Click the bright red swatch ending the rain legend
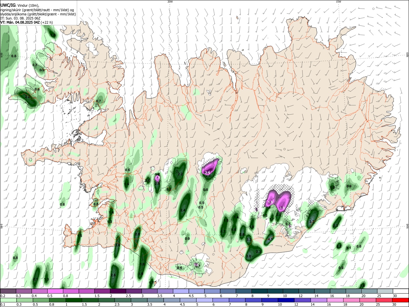 [x=401, y=300]
